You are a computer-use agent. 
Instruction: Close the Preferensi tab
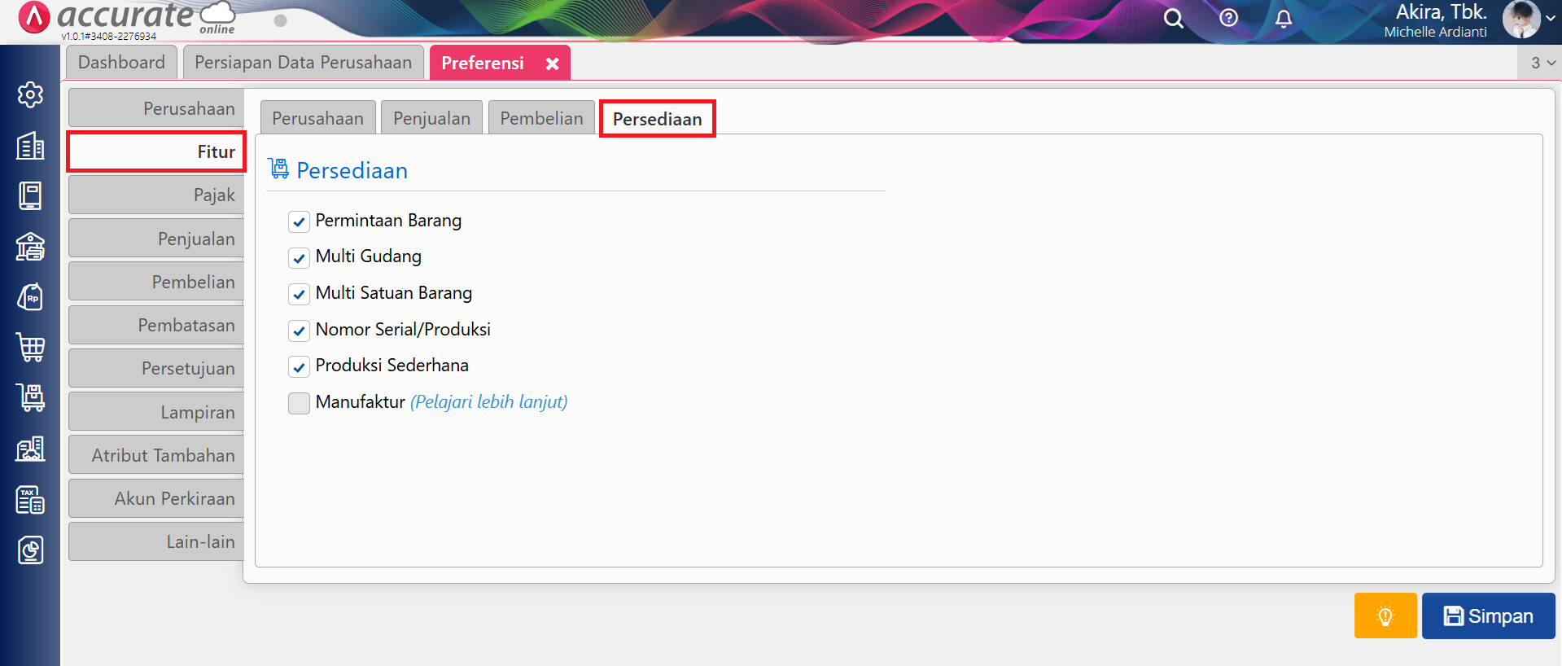point(552,64)
